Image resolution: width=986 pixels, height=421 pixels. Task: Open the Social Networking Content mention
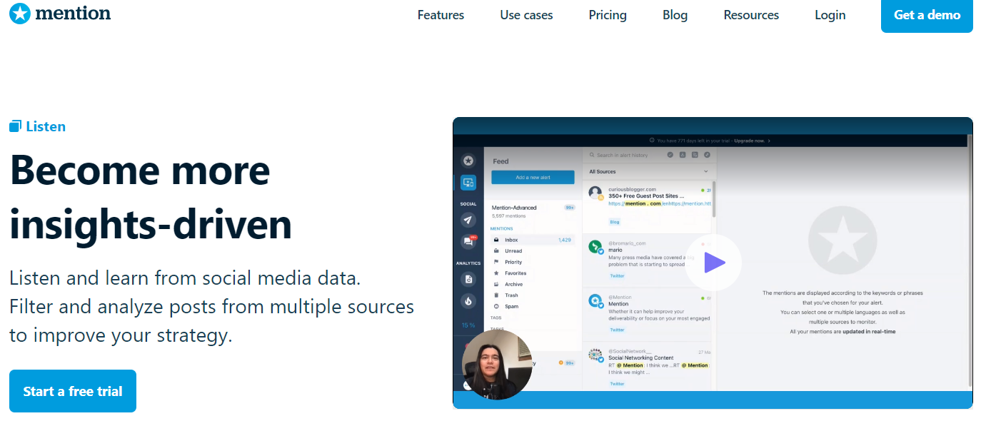(648, 367)
